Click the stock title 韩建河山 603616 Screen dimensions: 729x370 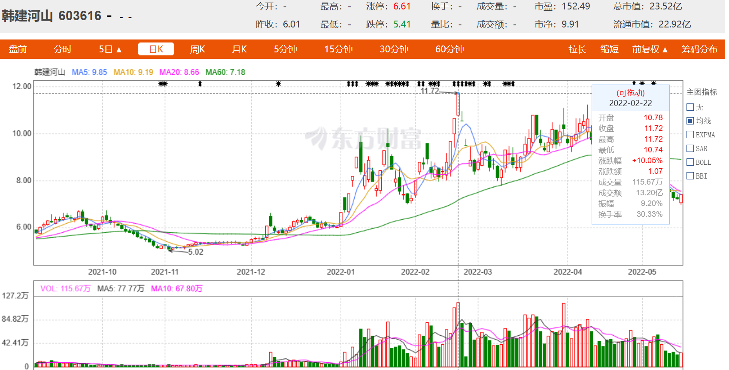tap(52, 16)
